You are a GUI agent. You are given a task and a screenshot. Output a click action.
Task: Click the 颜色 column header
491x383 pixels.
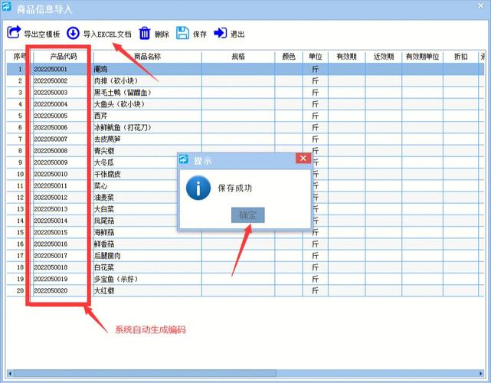coord(289,57)
